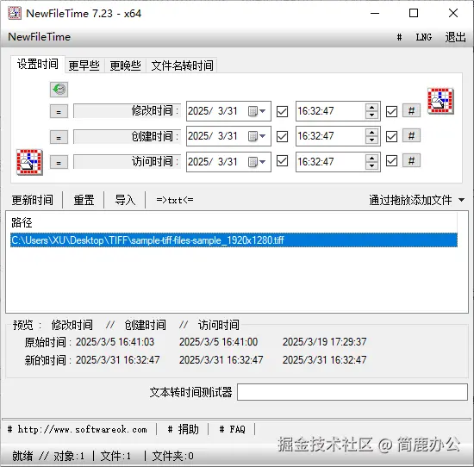
Task: Open the # FAQ link
Action: [x=232, y=429]
